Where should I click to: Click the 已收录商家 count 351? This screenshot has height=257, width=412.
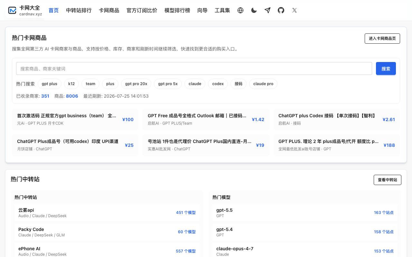45,96
